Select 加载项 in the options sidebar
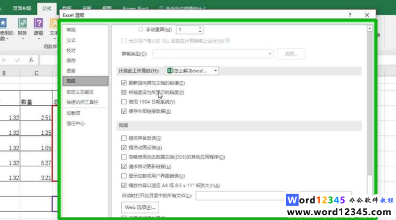This screenshot has height=220, width=396. pos(73,113)
